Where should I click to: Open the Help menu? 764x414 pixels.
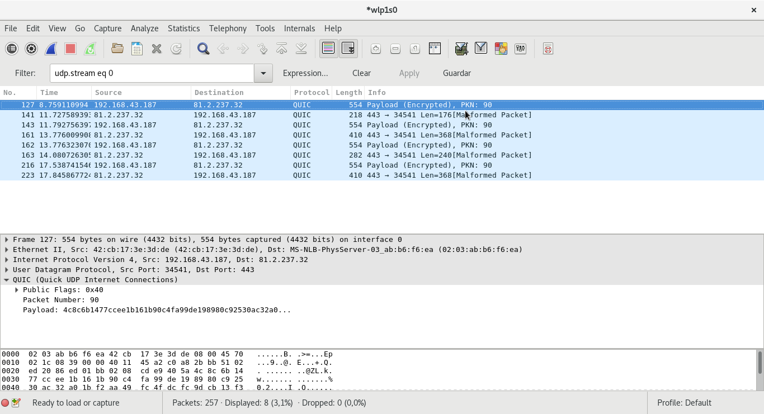[x=333, y=28]
